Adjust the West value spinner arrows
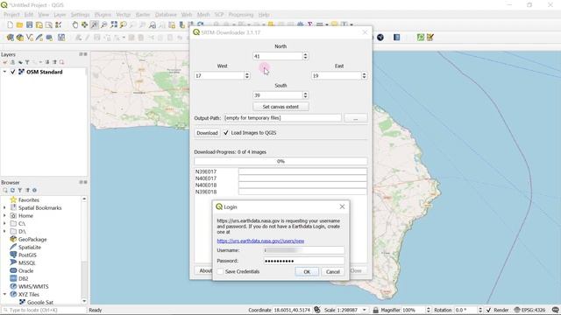This screenshot has height=315, width=561. (x=247, y=76)
